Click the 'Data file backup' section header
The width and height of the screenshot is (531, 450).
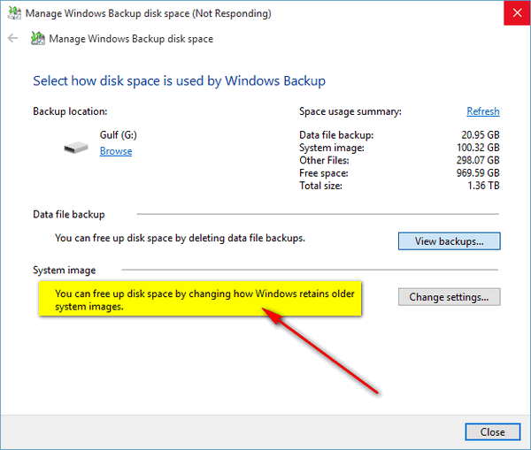(x=69, y=215)
